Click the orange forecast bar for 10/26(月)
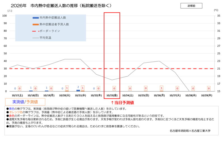 [x=162, y=91]
